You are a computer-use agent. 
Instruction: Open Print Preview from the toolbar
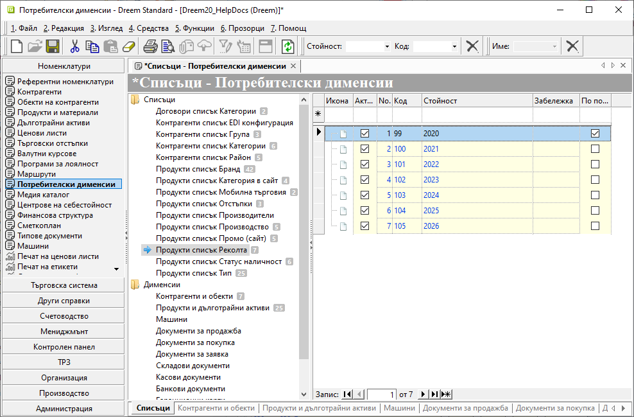pyautogui.click(x=168, y=46)
